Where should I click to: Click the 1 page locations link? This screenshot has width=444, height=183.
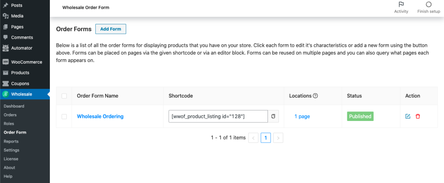tap(302, 116)
